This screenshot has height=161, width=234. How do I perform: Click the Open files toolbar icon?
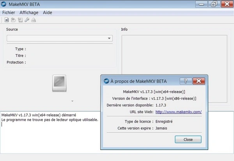[x=7, y=20]
